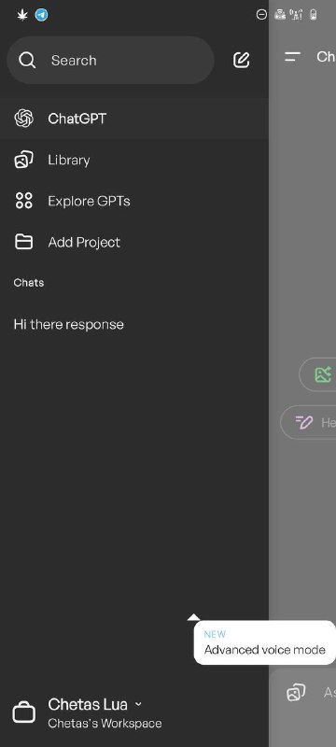Tap the Library images icon

23,160
